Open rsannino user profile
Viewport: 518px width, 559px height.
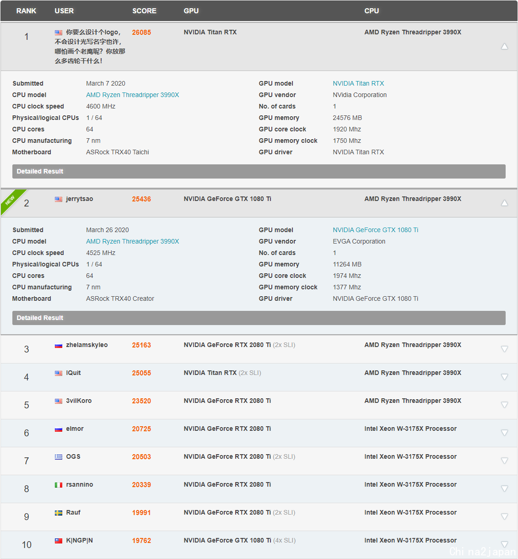(x=80, y=484)
